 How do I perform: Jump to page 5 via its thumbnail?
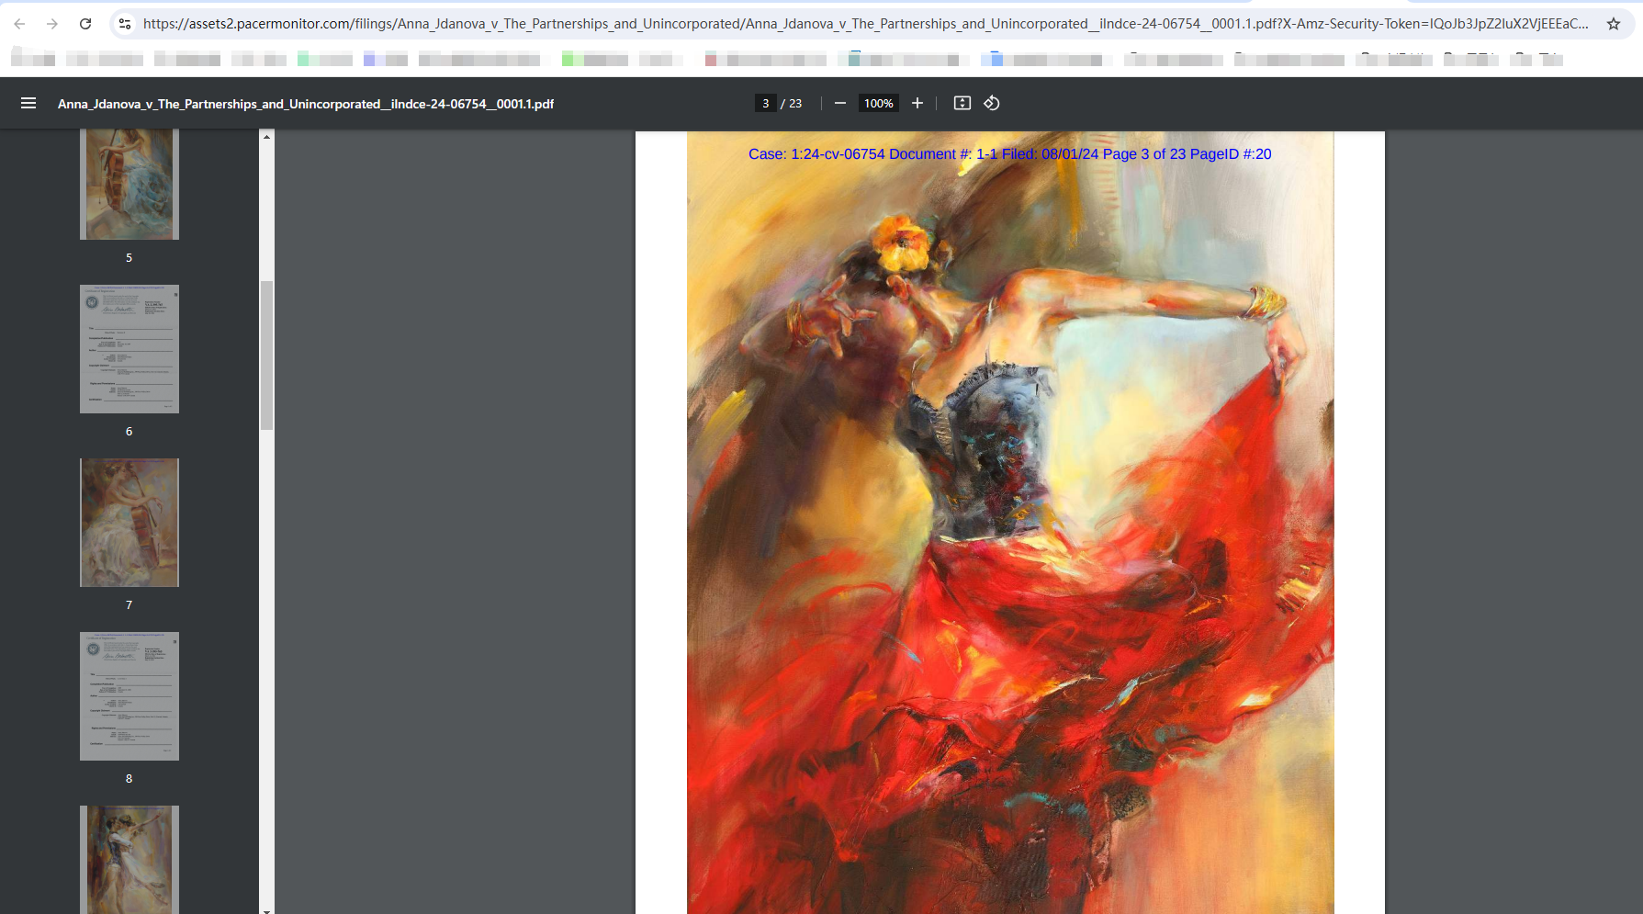[x=129, y=183]
